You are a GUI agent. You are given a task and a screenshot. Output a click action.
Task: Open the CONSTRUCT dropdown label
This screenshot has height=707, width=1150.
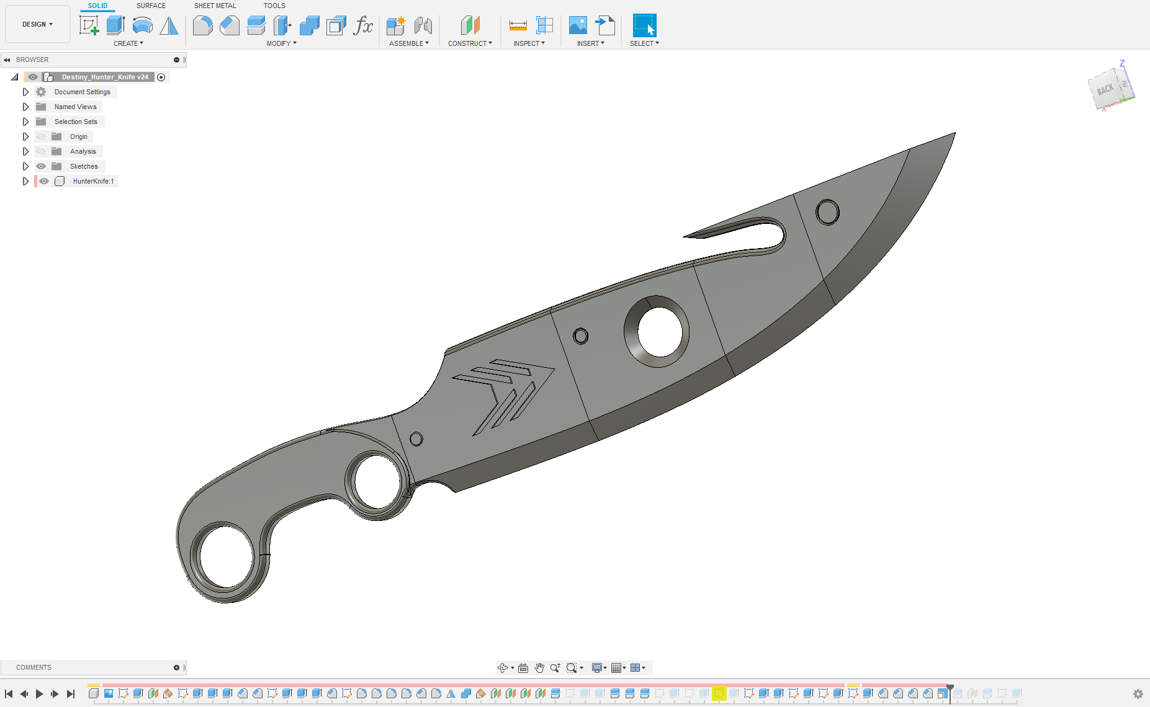pyautogui.click(x=470, y=43)
